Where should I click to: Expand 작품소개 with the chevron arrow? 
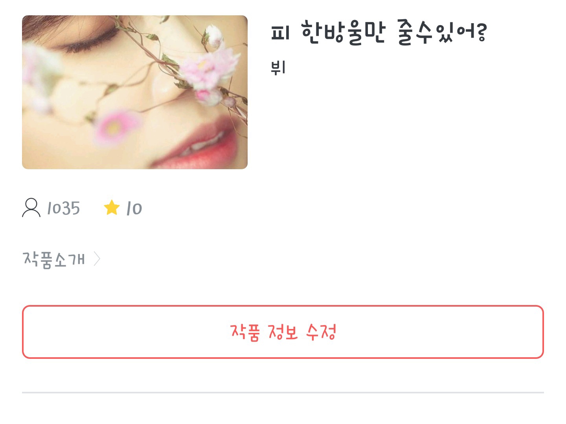(97, 259)
